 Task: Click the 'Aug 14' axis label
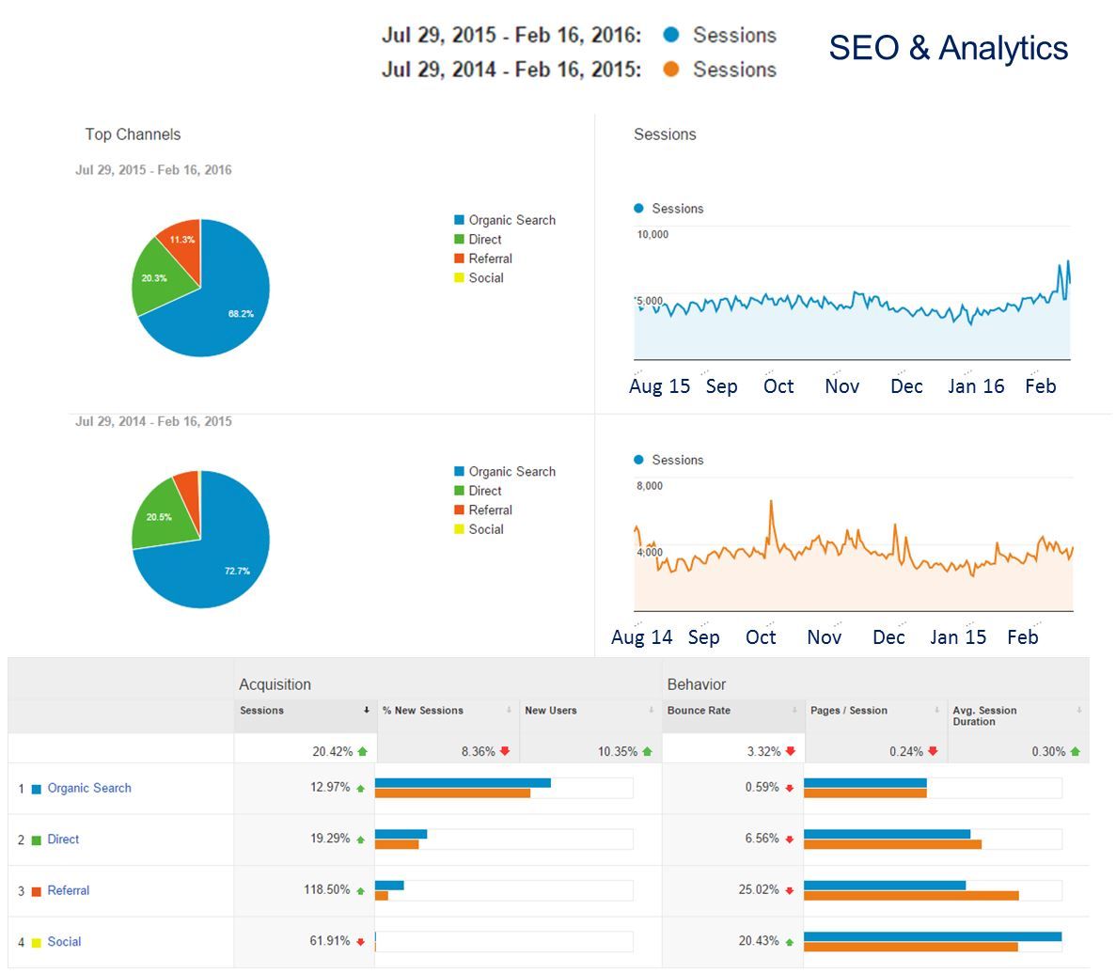(642, 637)
